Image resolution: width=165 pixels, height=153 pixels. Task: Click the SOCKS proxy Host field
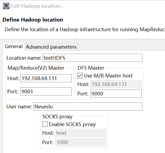(81, 133)
